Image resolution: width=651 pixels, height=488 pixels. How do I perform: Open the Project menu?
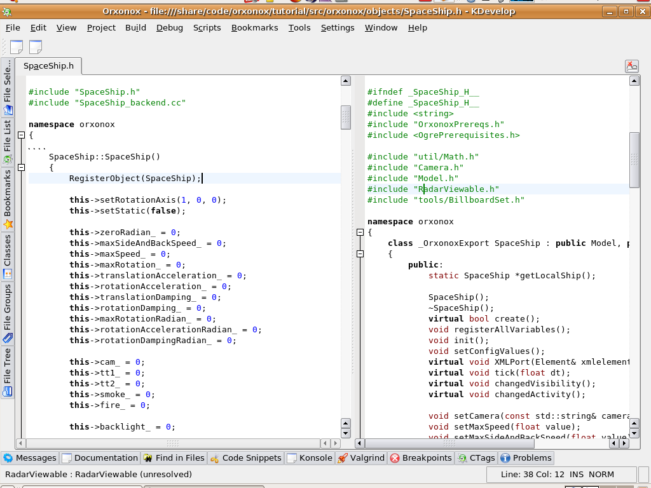[x=101, y=28]
